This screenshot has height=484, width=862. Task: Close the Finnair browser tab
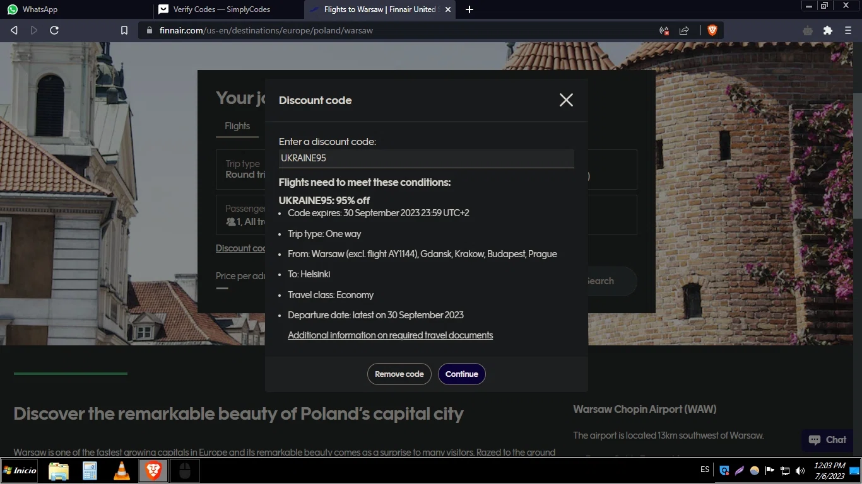(448, 9)
